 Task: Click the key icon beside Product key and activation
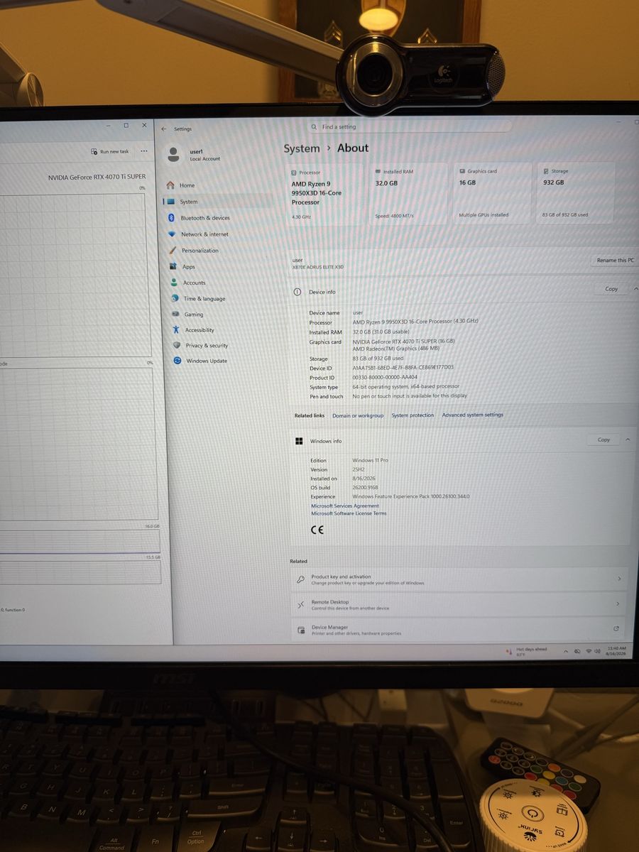pos(301,579)
